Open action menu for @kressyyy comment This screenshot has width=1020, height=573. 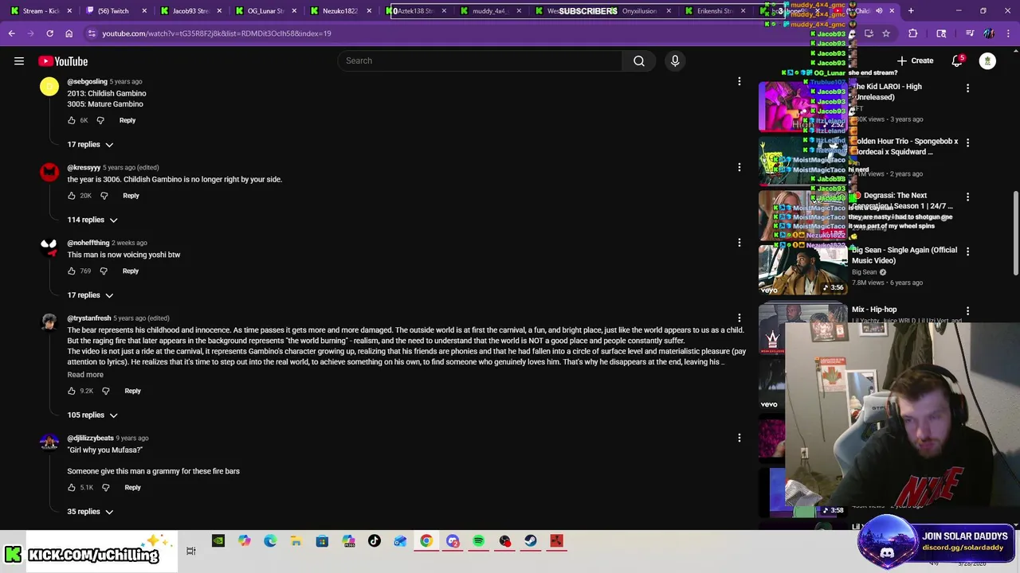(x=739, y=168)
